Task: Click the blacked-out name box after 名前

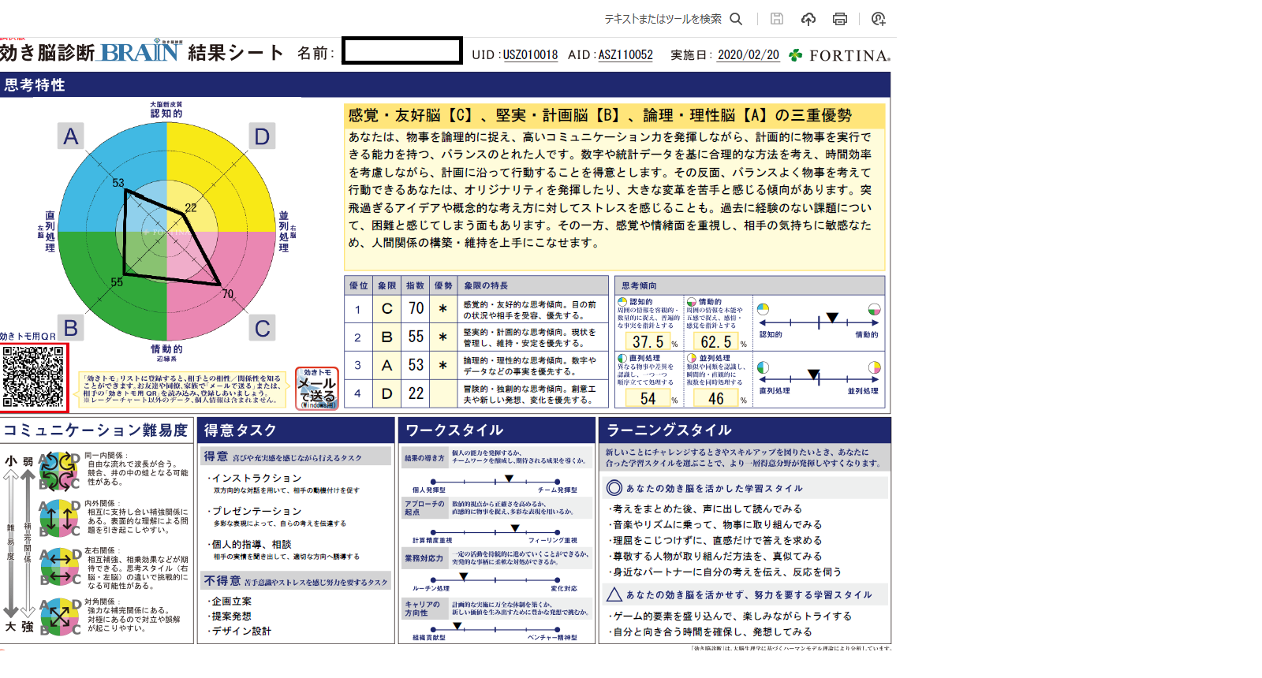Action: [x=402, y=51]
